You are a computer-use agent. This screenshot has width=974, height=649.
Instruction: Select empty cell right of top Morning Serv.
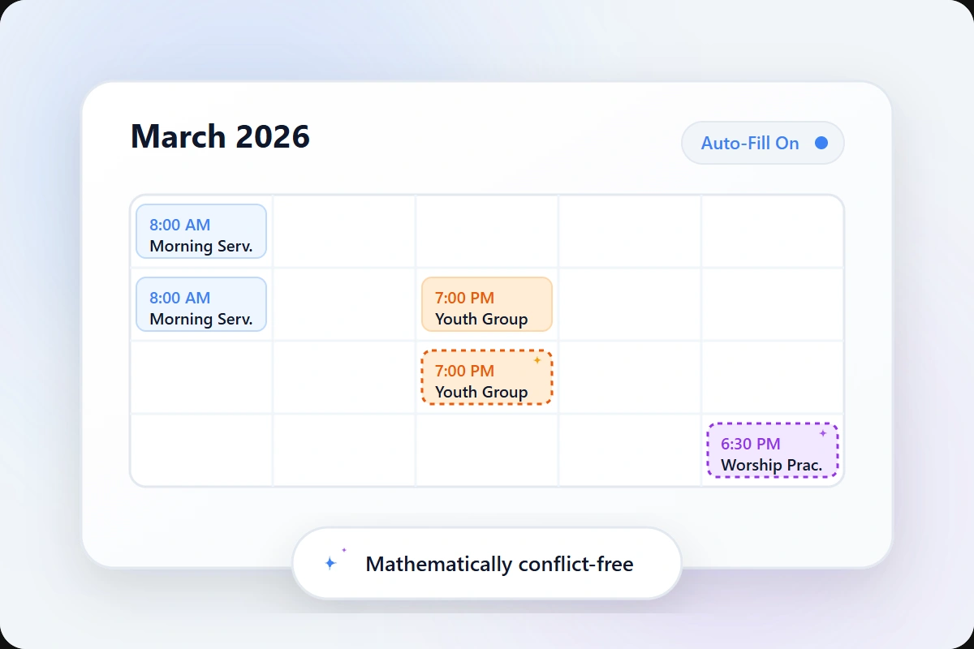pos(344,231)
